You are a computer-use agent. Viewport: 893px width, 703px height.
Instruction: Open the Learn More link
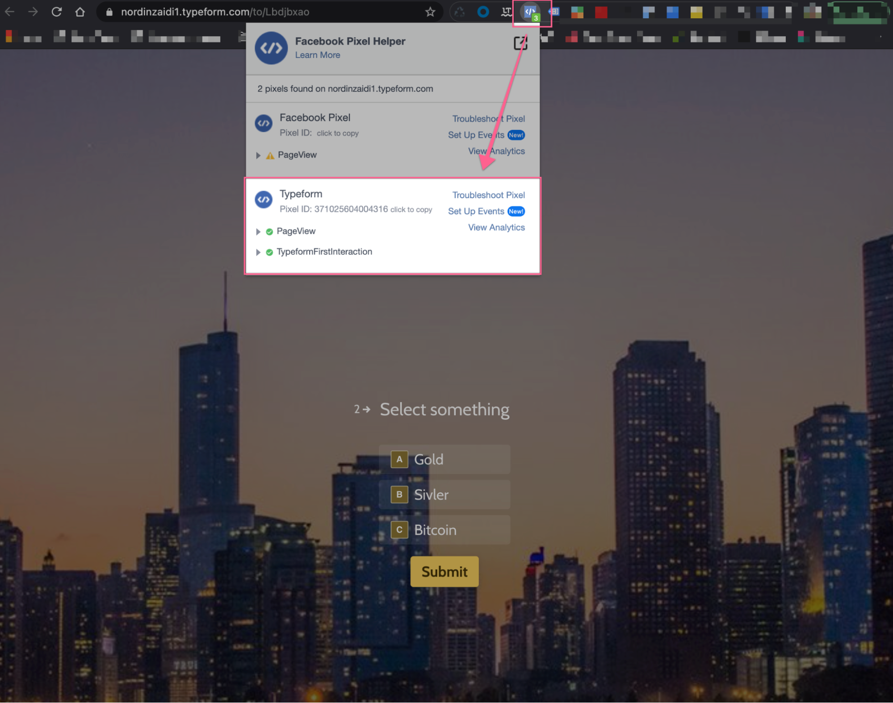pyautogui.click(x=318, y=55)
